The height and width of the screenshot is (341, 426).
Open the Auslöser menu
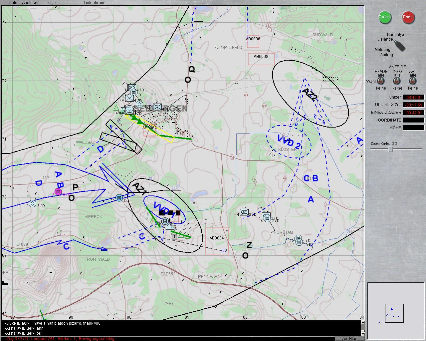30,3
